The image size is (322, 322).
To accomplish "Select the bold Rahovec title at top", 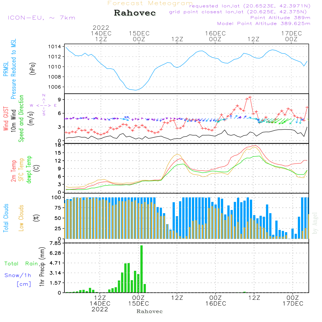I will (x=135, y=13).
